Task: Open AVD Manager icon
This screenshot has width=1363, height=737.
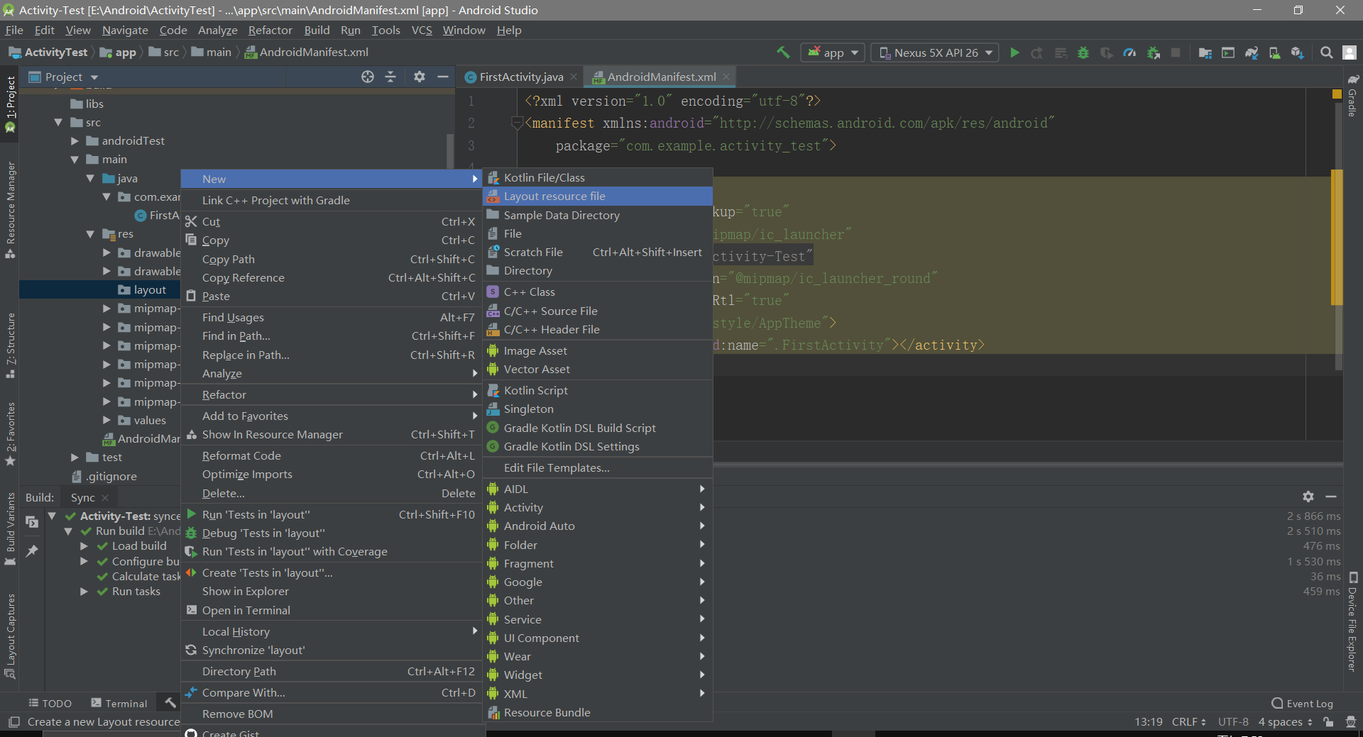Action: [x=1275, y=52]
